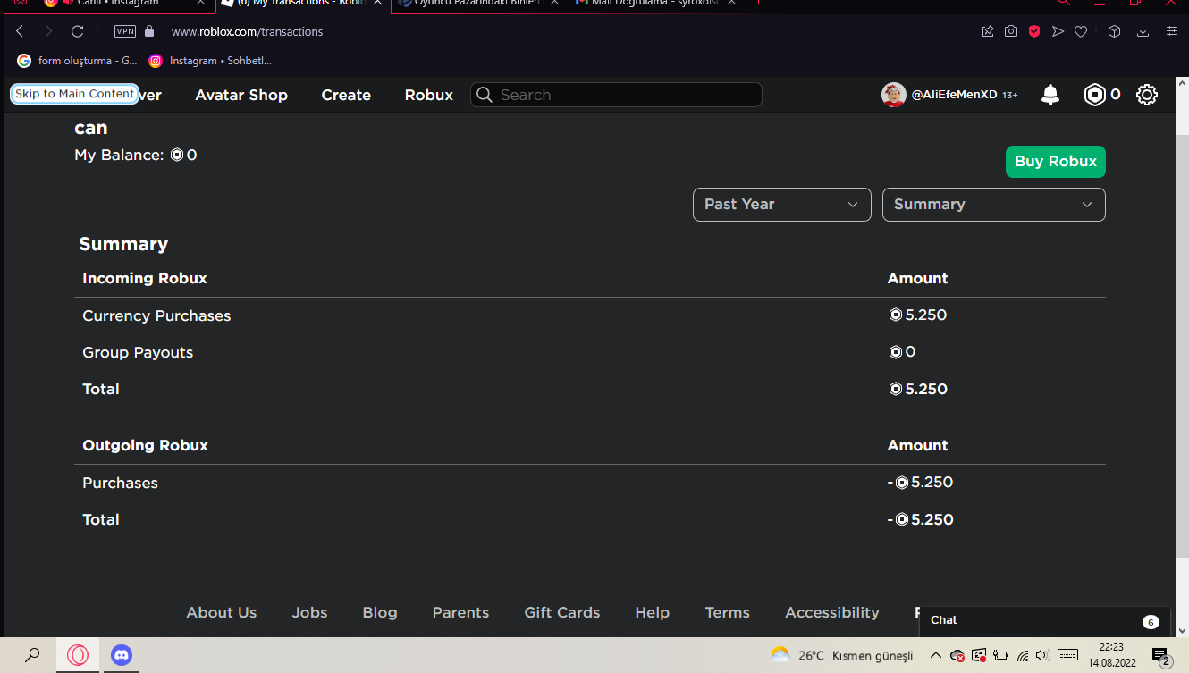Open the Chat panel header
Viewport: 1189px width, 673px height.
pos(1044,620)
